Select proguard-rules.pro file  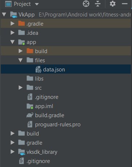tap(58, 125)
